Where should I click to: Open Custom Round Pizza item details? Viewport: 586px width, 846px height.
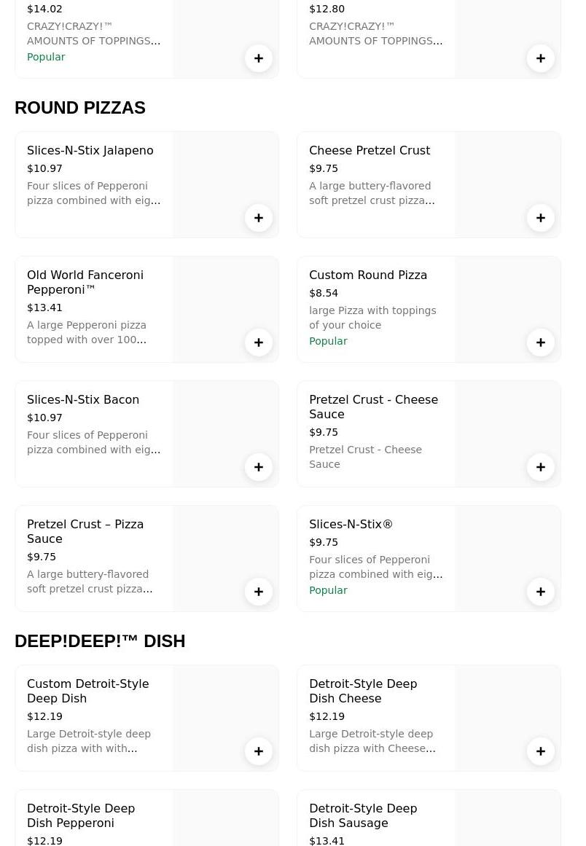click(x=368, y=275)
